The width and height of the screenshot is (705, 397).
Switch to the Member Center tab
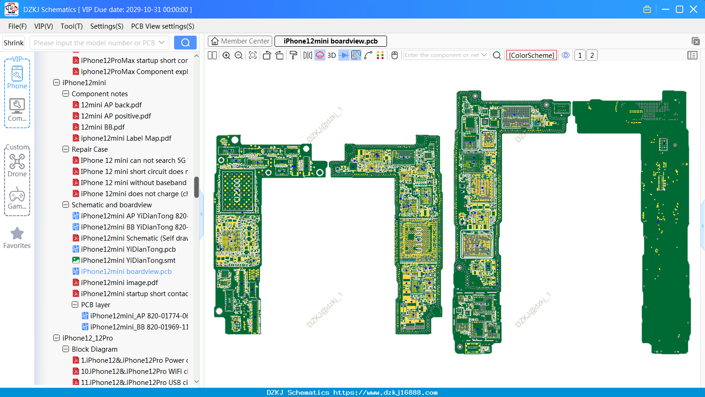[x=240, y=41]
